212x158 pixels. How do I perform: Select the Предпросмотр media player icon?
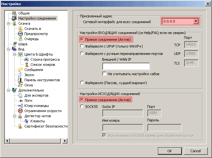[x=20, y=34]
